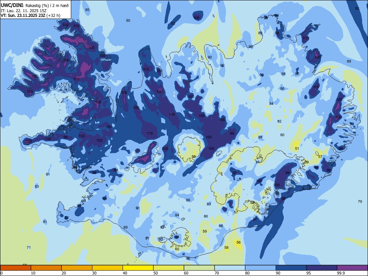Click the legend scale label '99.9'
368x276 pixels.
[x=341, y=273]
